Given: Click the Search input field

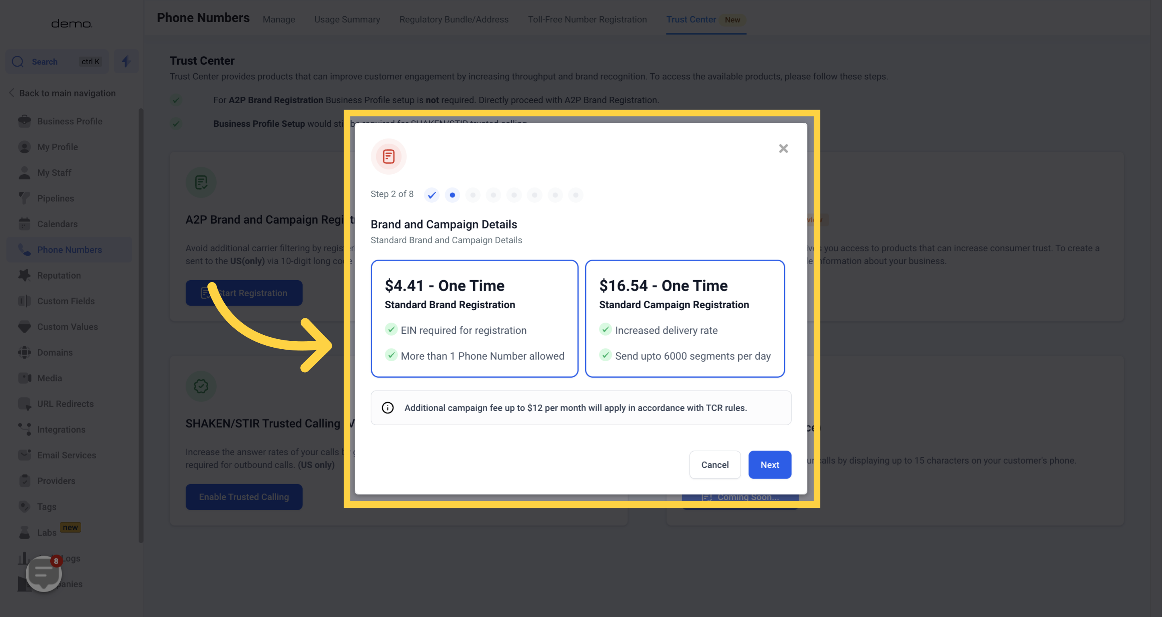Looking at the screenshot, I should tap(58, 61).
